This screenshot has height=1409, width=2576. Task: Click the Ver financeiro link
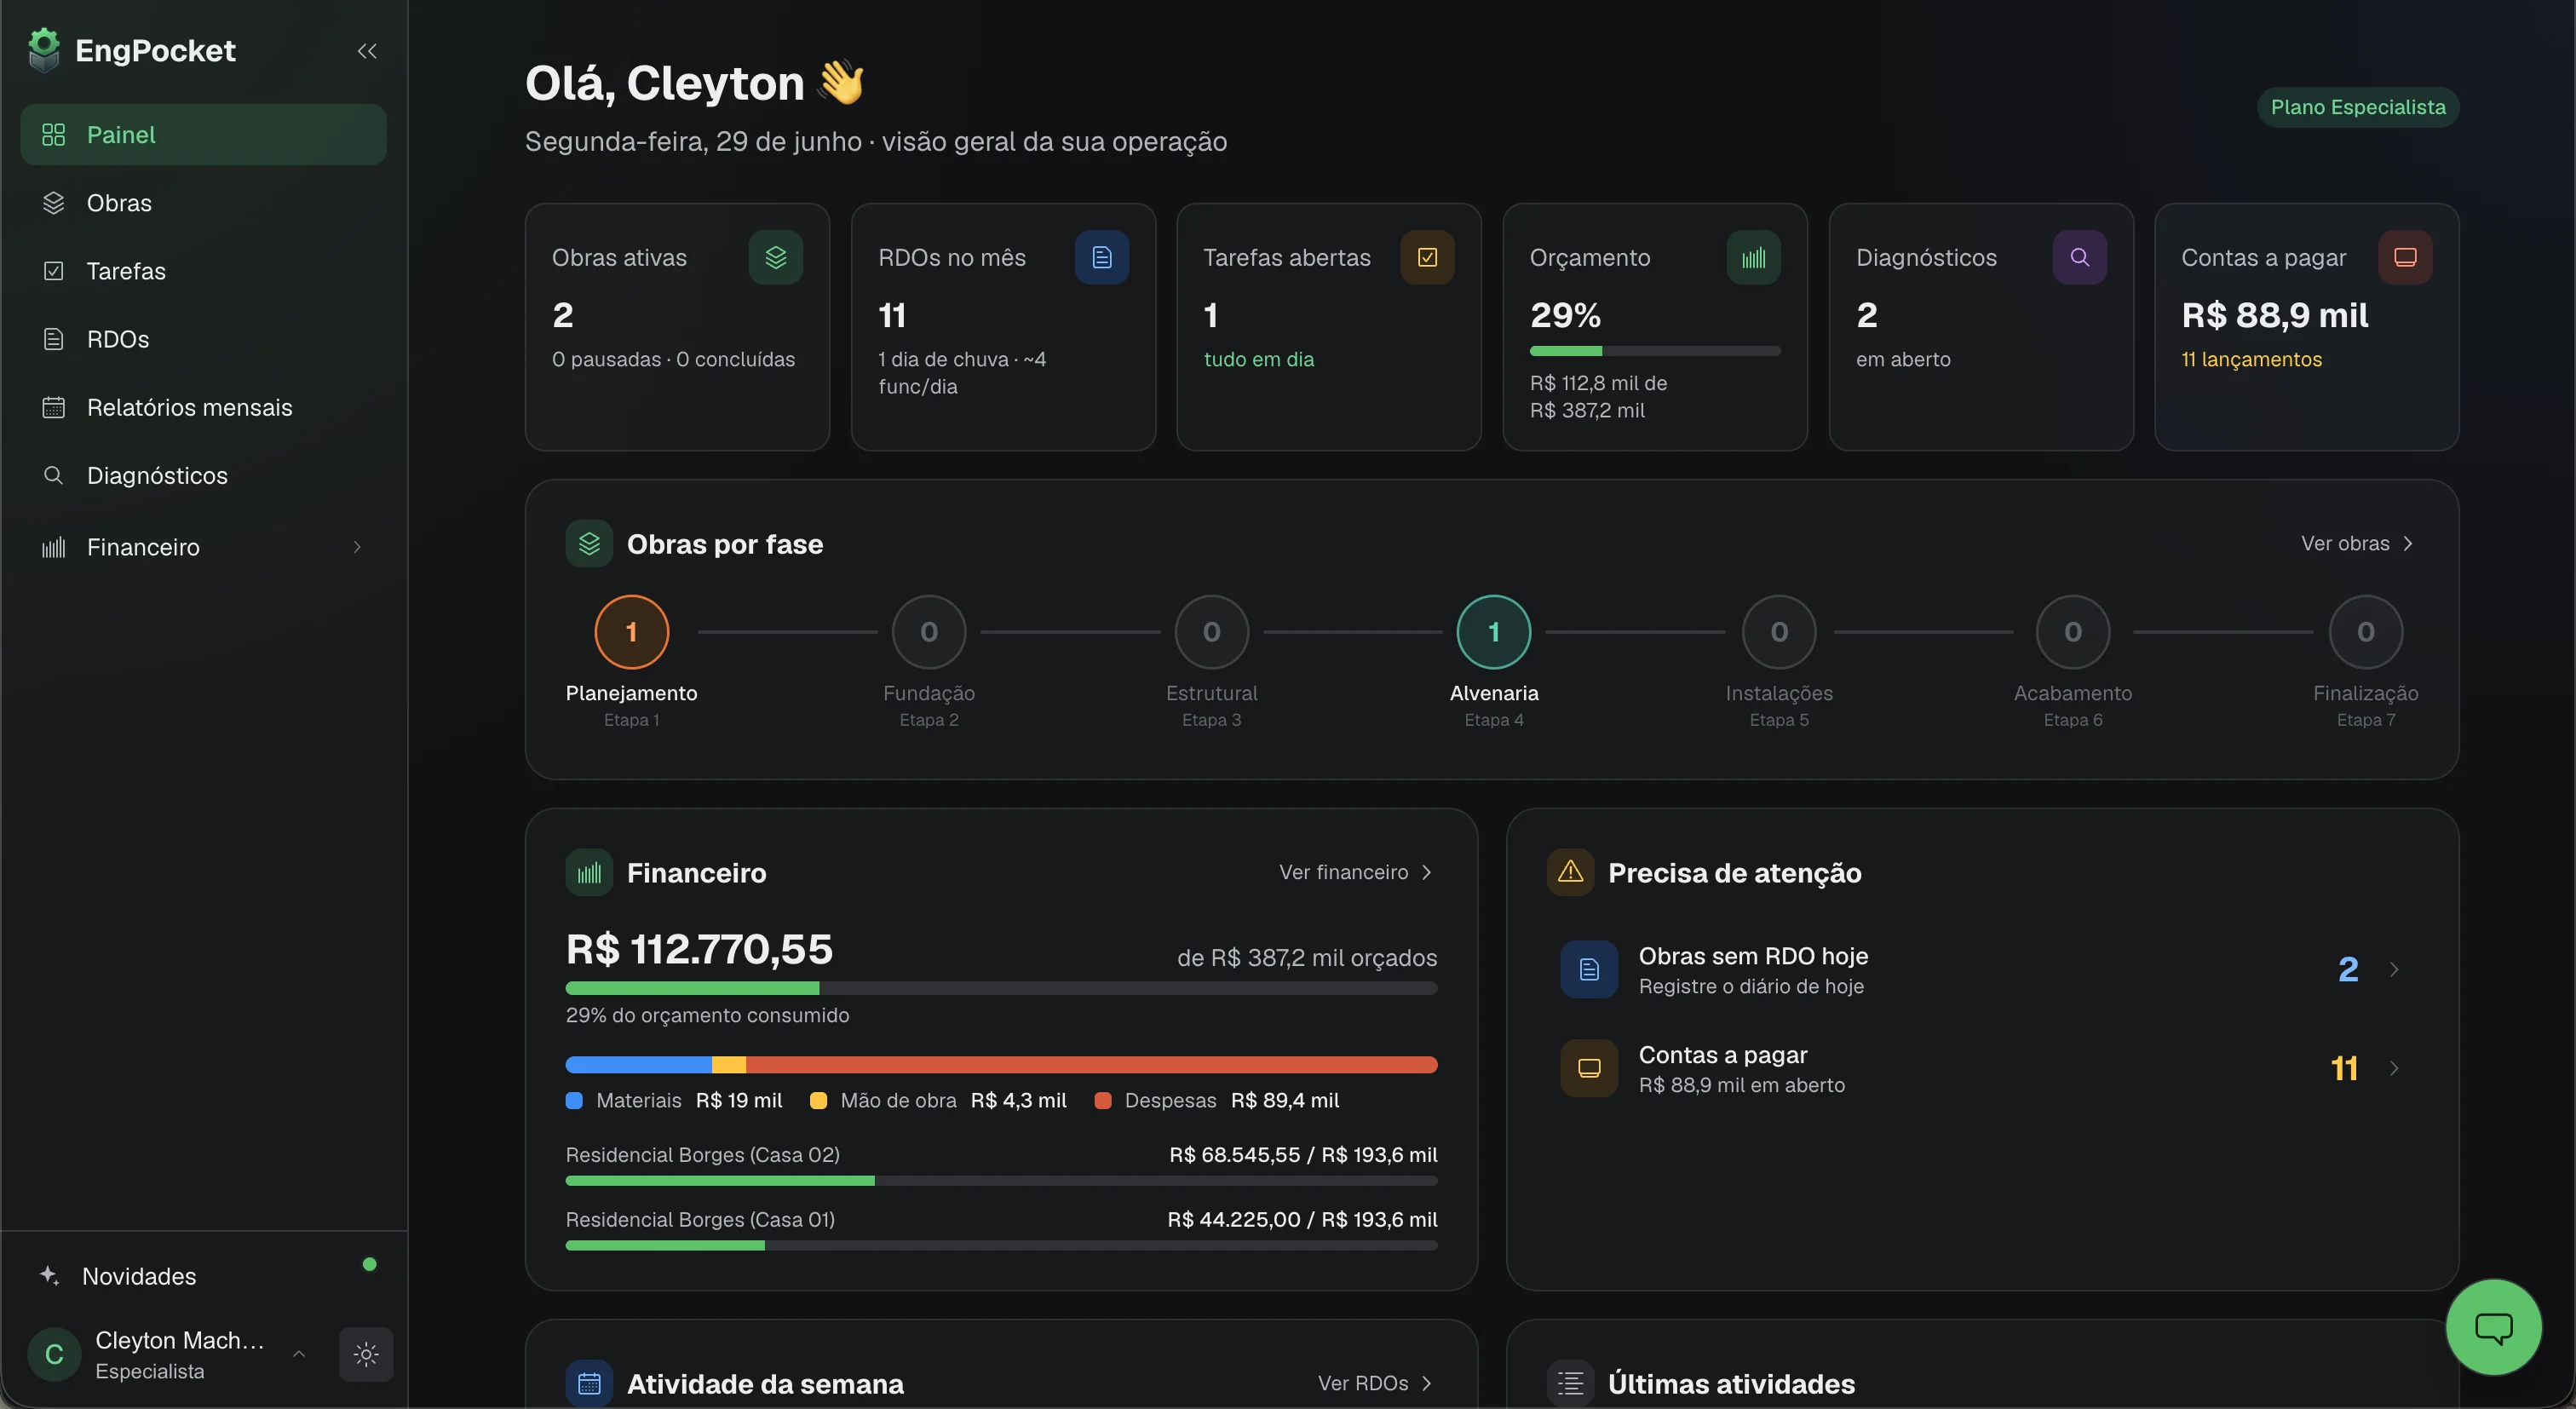[1356, 872]
